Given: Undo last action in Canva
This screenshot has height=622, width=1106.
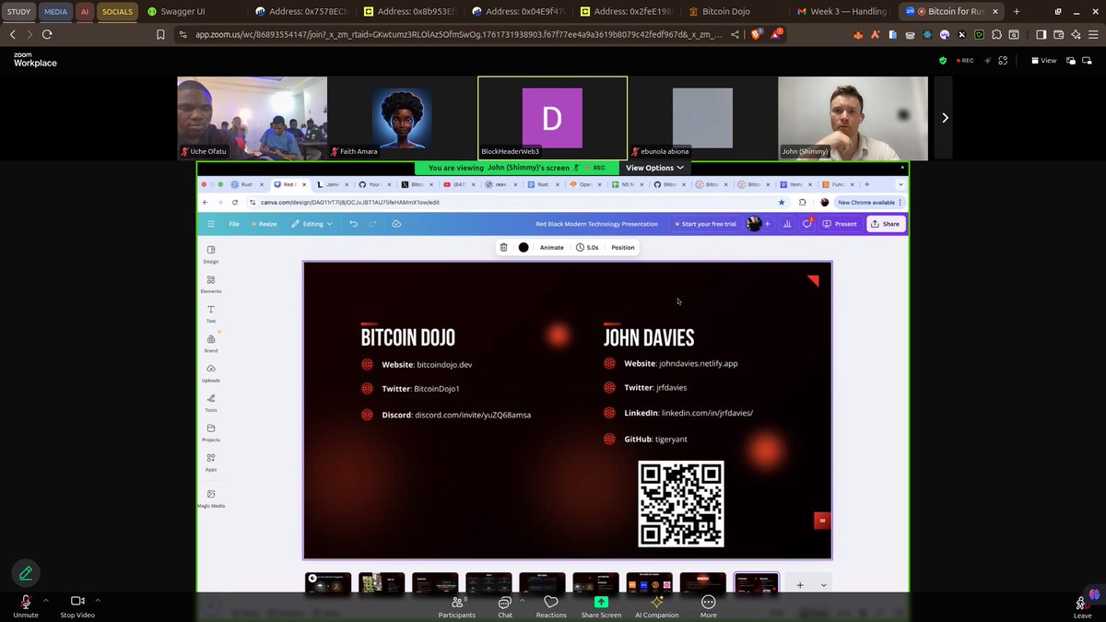Looking at the screenshot, I should click(353, 224).
